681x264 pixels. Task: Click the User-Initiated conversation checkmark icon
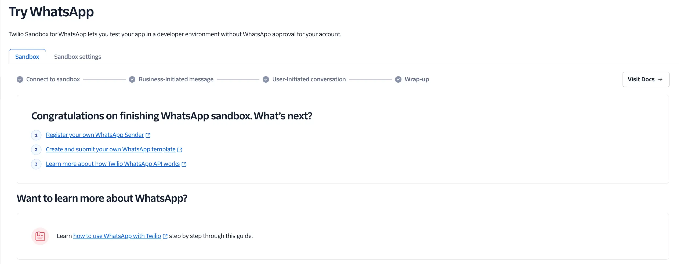[266, 79]
